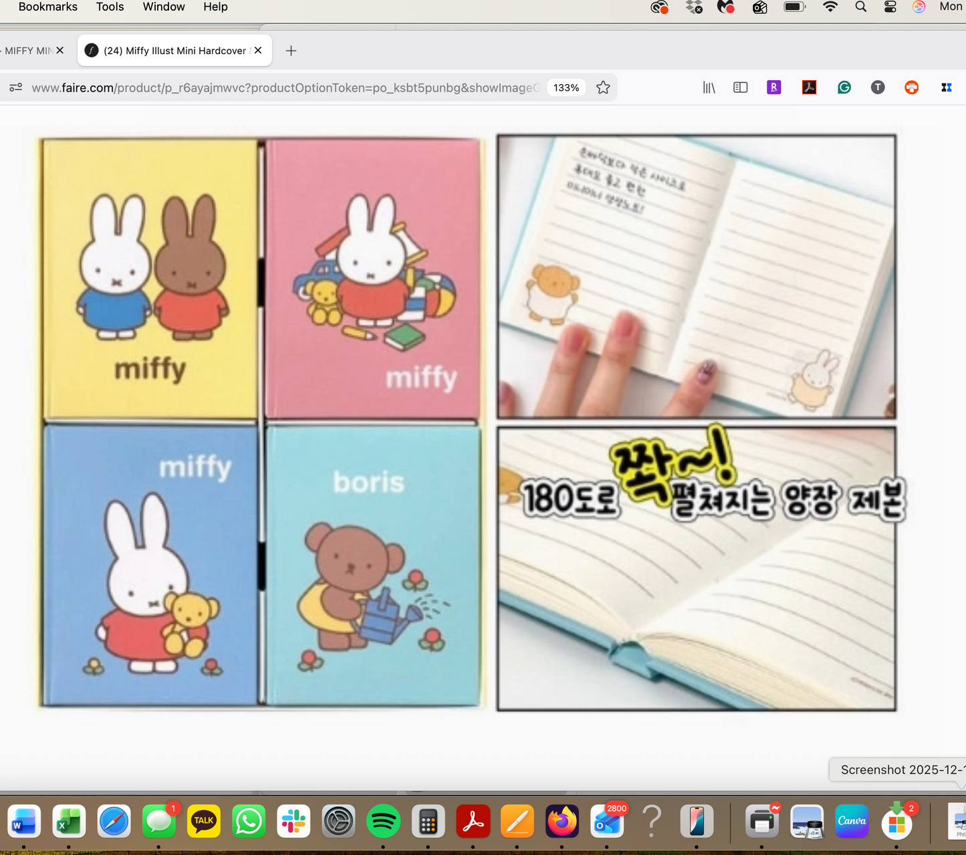Open Microsoft Excel from the dock
This screenshot has width=966, height=855.
pyautogui.click(x=68, y=822)
